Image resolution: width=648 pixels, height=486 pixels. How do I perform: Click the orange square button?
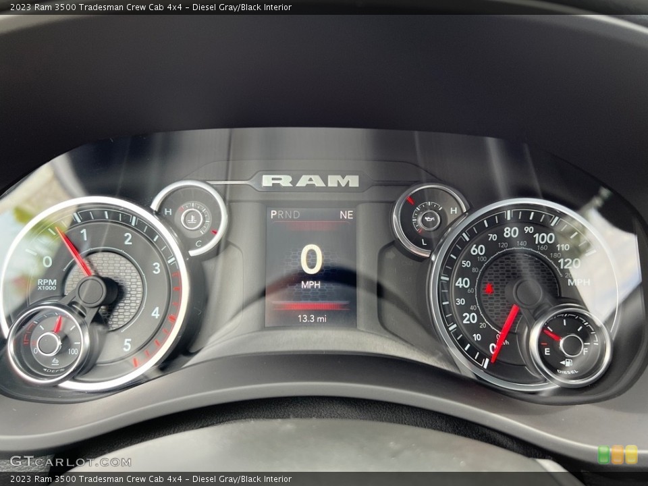pyautogui.click(x=618, y=454)
